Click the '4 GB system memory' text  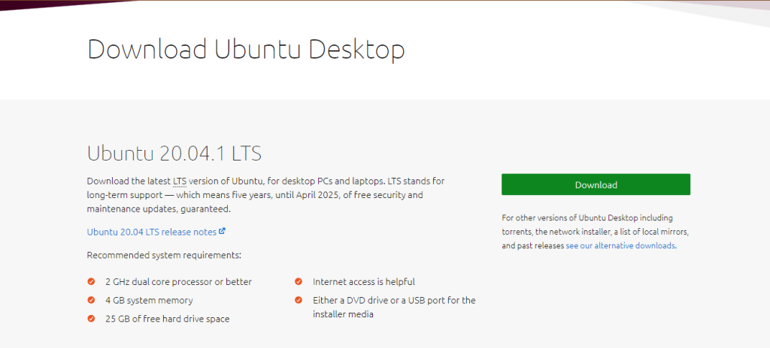(x=150, y=300)
